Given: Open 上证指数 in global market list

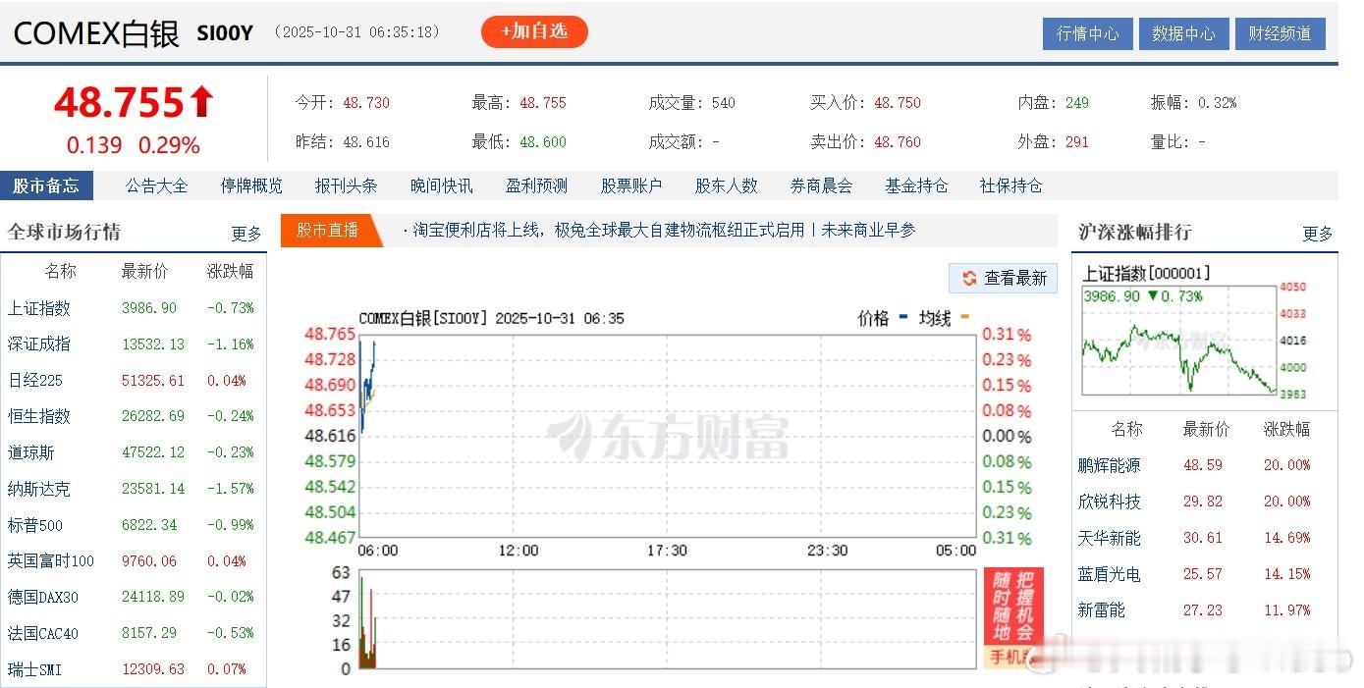Looking at the screenshot, I should coord(39,308).
